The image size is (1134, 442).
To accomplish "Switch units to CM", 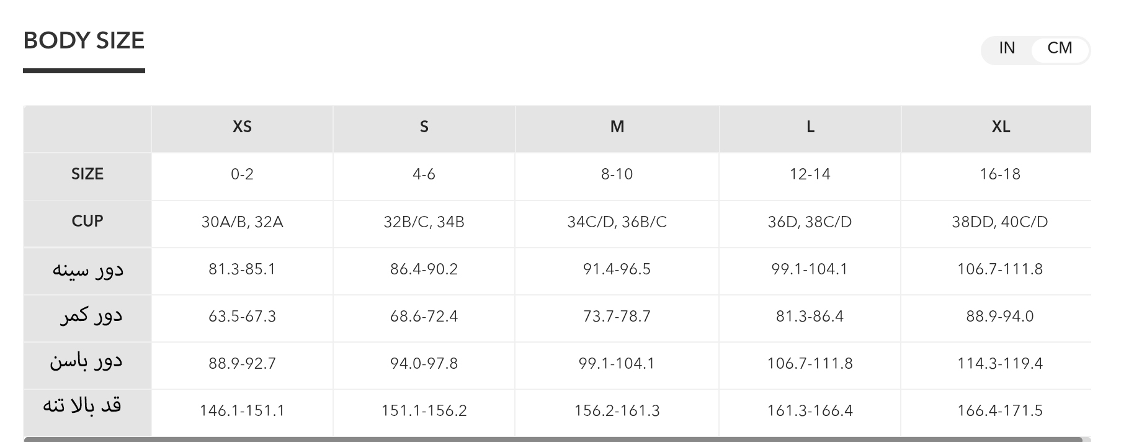I will (x=1060, y=48).
